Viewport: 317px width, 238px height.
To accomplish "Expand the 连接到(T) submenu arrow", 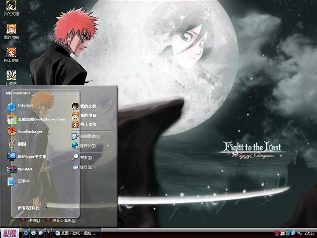I will click(x=108, y=145).
